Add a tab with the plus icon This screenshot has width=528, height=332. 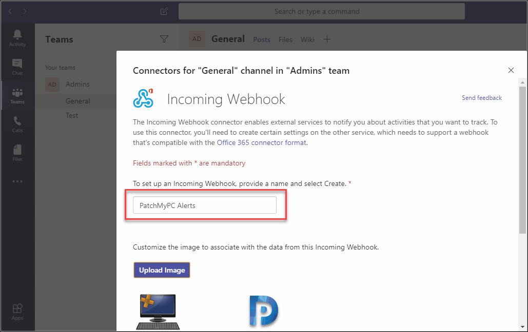(x=327, y=39)
